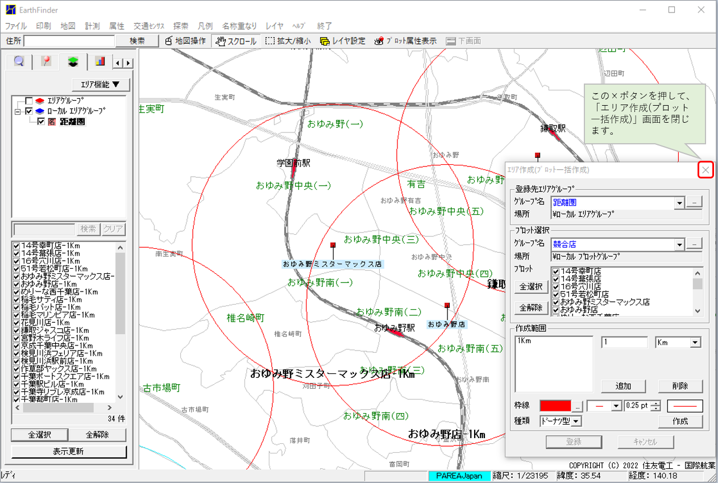Collapse the ローカル エリアグループ tree node

tap(18, 111)
